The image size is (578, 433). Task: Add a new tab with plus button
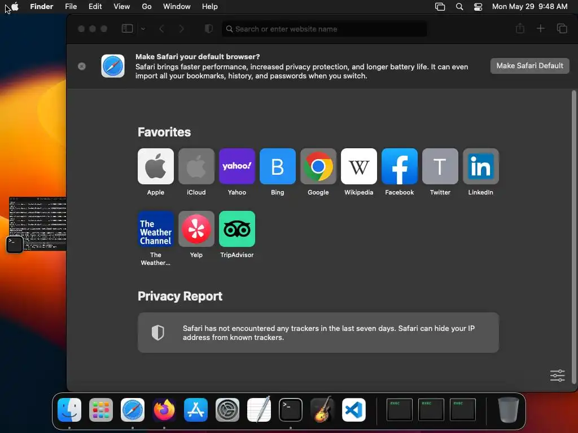pos(540,28)
